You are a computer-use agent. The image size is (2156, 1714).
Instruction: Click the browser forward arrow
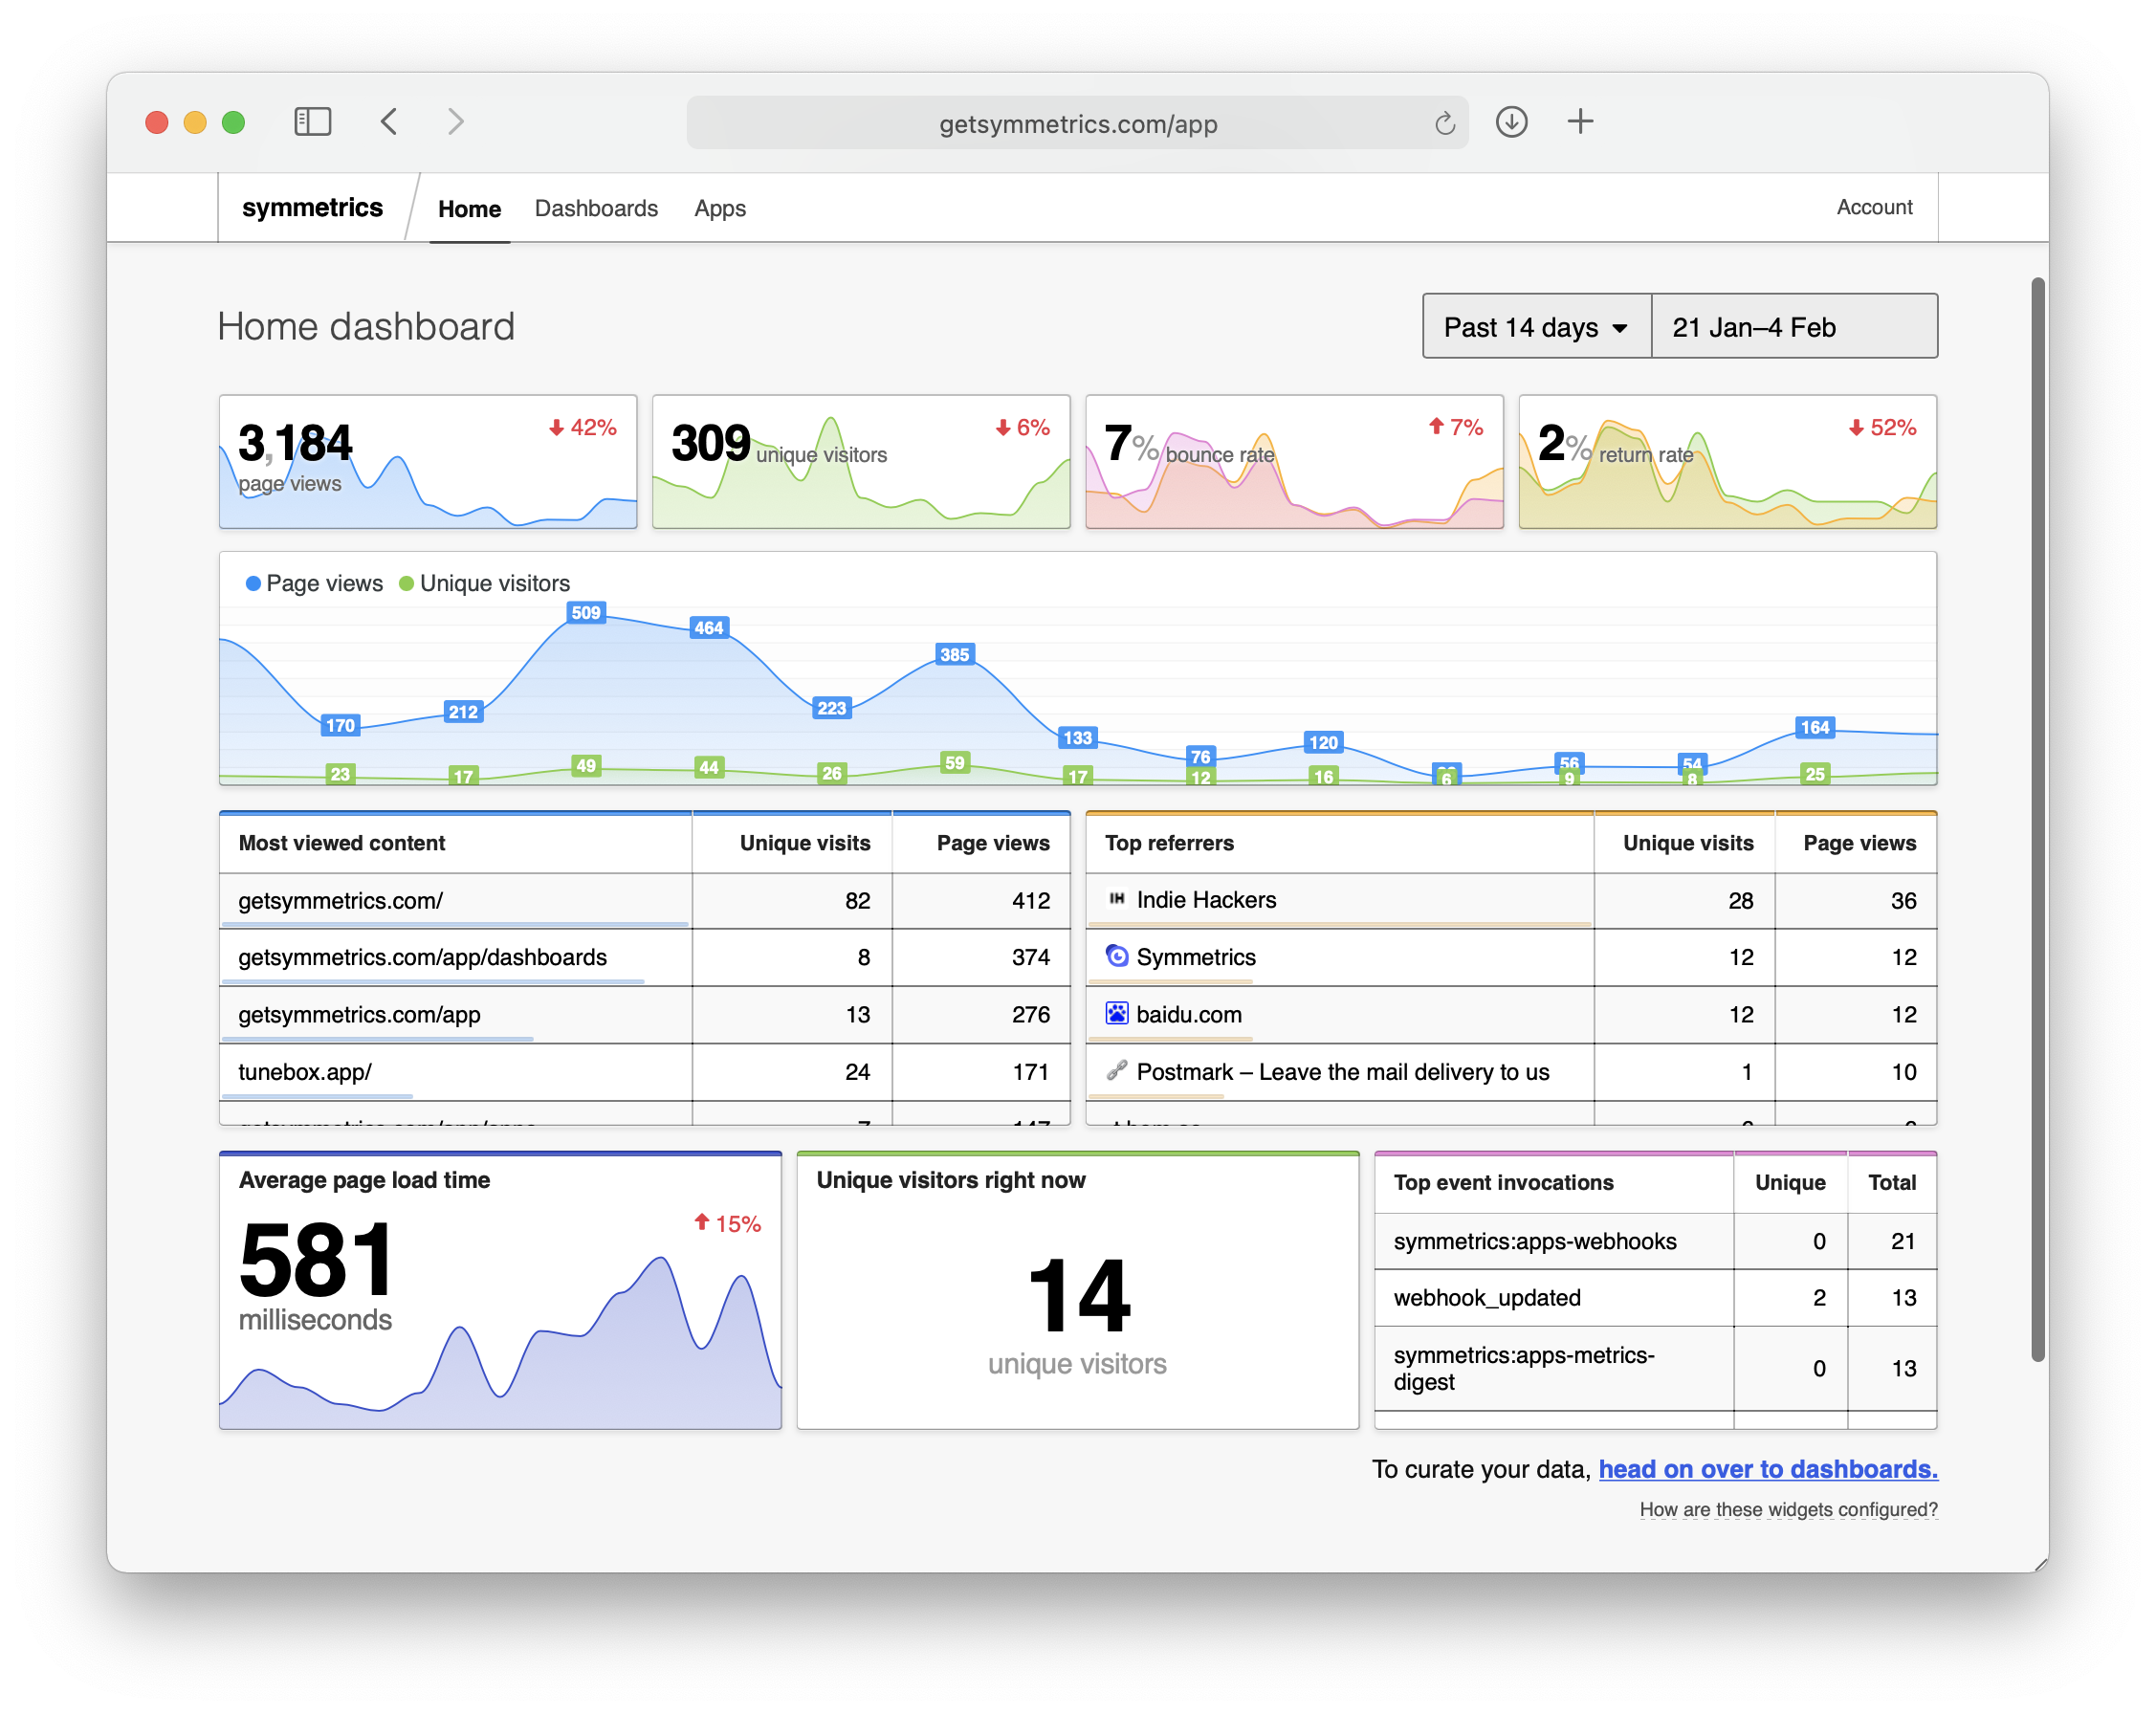click(455, 122)
